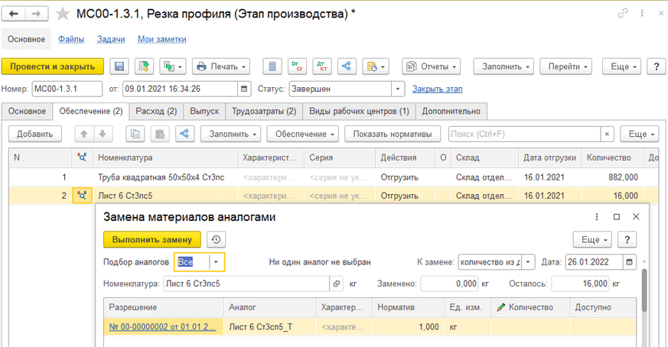The height and width of the screenshot is (347, 668).
Task: Open the create-based-on dropdown icon
Action: click(172, 66)
